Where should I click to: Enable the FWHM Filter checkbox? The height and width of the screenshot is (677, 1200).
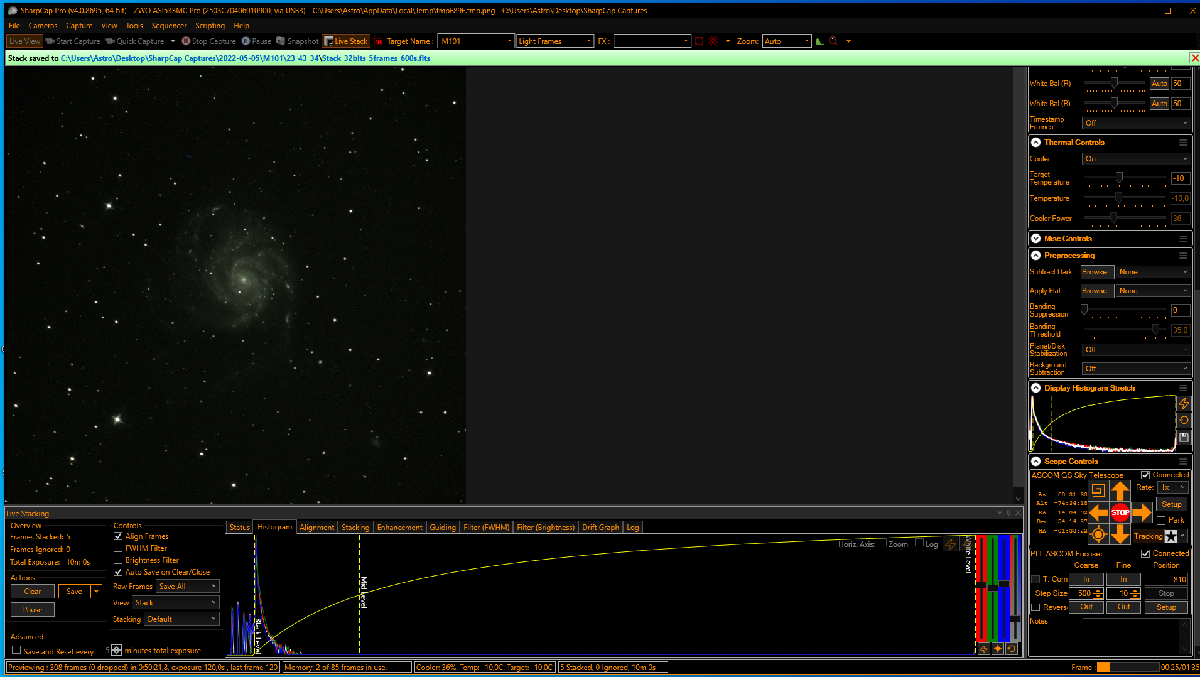[118, 548]
